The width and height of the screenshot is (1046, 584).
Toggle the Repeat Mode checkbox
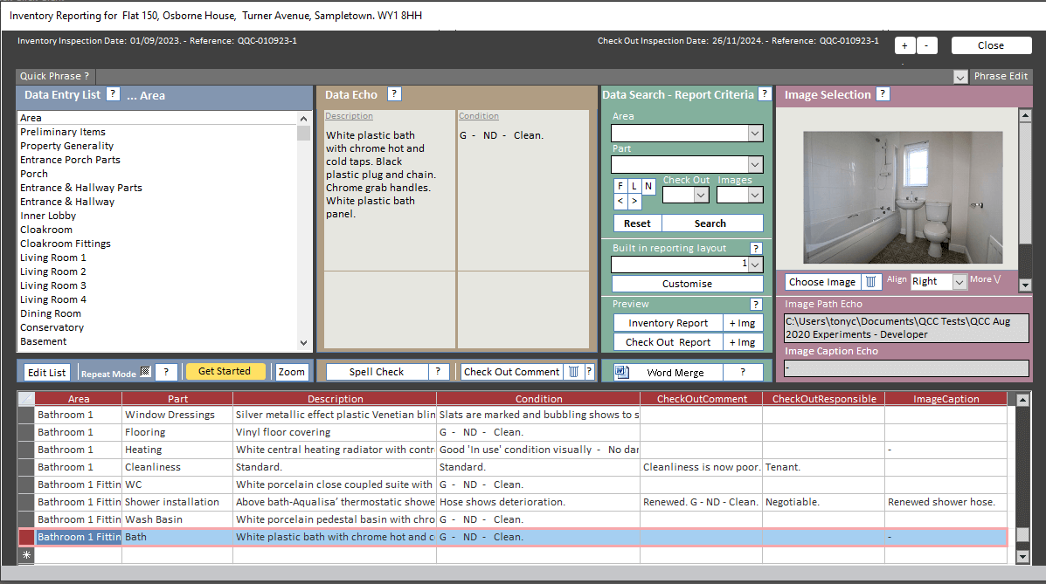click(145, 372)
